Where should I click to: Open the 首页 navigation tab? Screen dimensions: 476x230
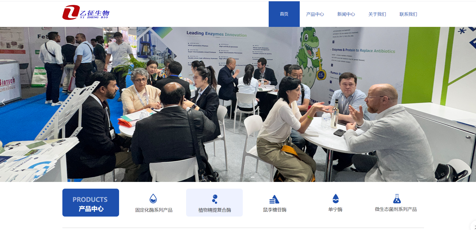click(284, 14)
